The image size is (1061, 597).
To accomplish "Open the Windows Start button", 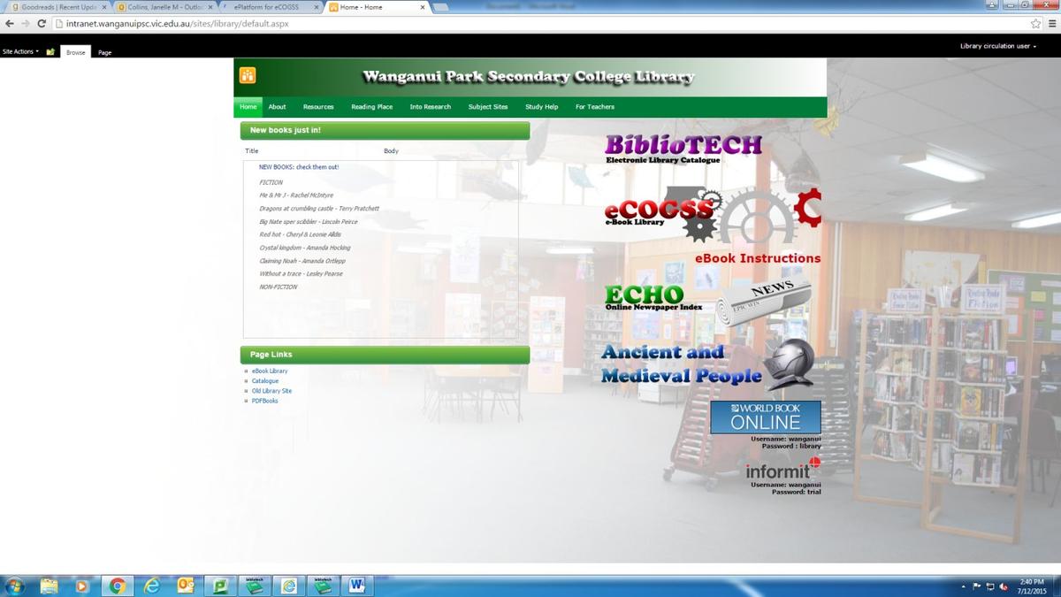I will coord(15,586).
